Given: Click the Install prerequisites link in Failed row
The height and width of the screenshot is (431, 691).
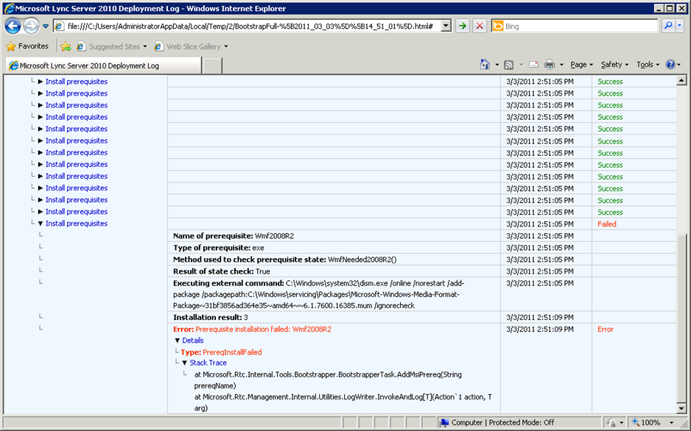Looking at the screenshot, I should [77, 224].
